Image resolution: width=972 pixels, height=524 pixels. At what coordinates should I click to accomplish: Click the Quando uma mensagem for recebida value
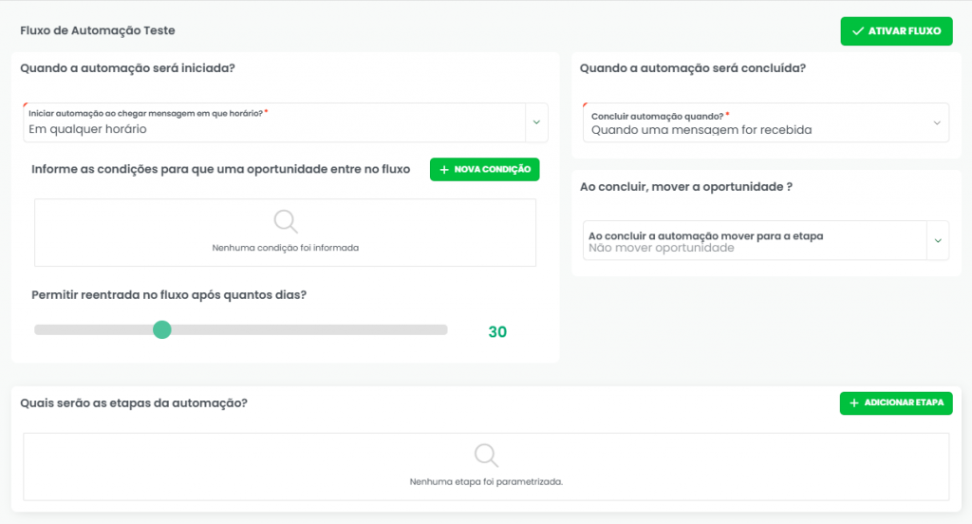701,130
